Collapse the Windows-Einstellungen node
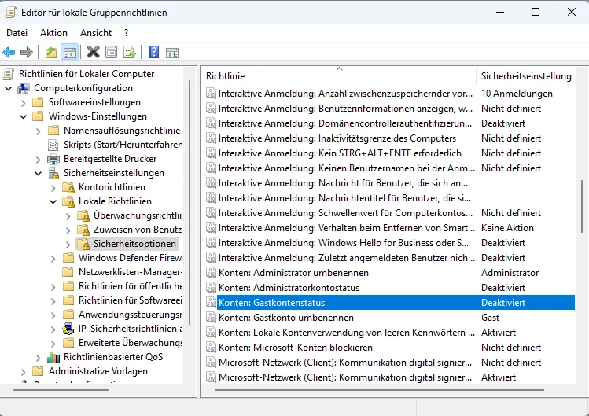589x416 pixels. click(x=24, y=117)
